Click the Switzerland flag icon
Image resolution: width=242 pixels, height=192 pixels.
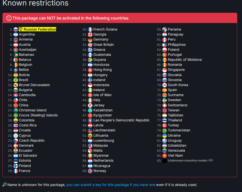(x=165, y=105)
